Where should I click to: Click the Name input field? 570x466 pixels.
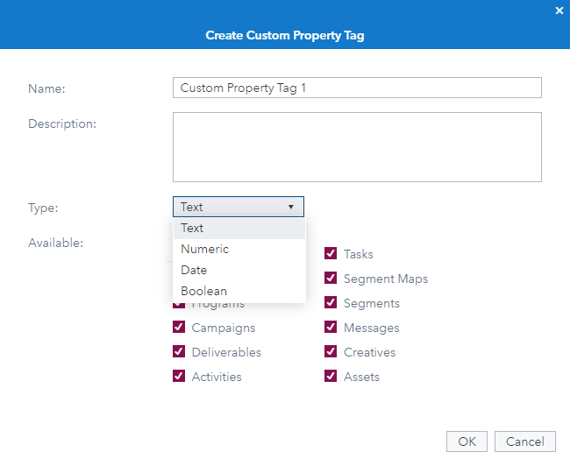(x=357, y=88)
